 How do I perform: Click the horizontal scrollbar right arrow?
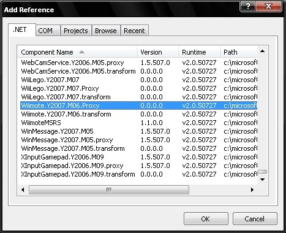click(252, 190)
